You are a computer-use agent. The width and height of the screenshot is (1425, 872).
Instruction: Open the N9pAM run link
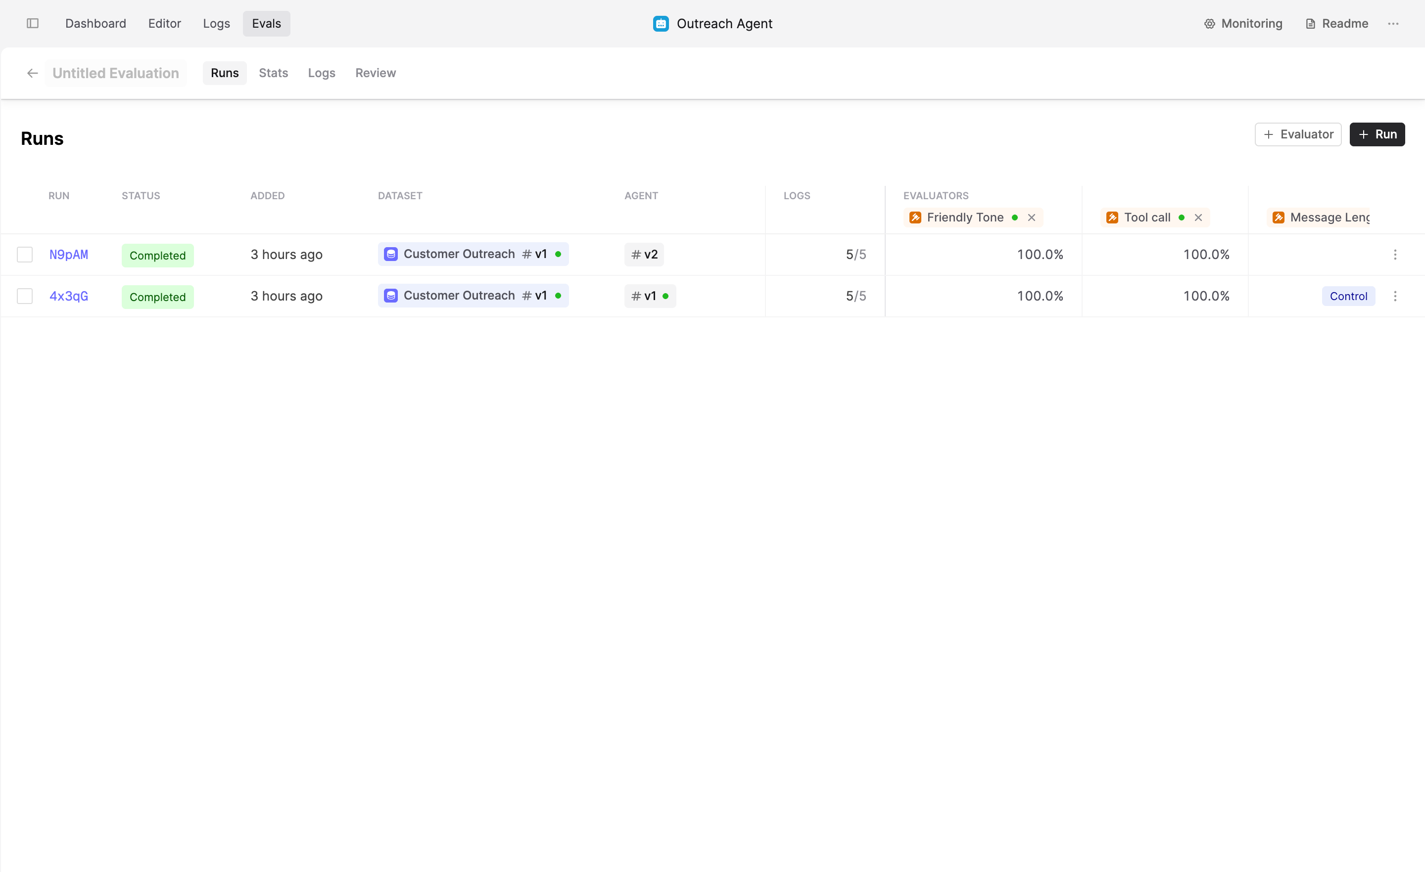click(x=69, y=254)
